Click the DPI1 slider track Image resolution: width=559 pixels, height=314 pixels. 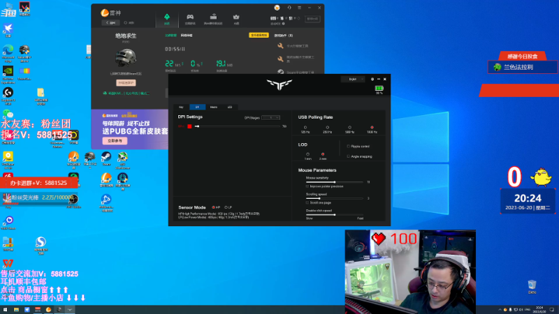pos(238,126)
